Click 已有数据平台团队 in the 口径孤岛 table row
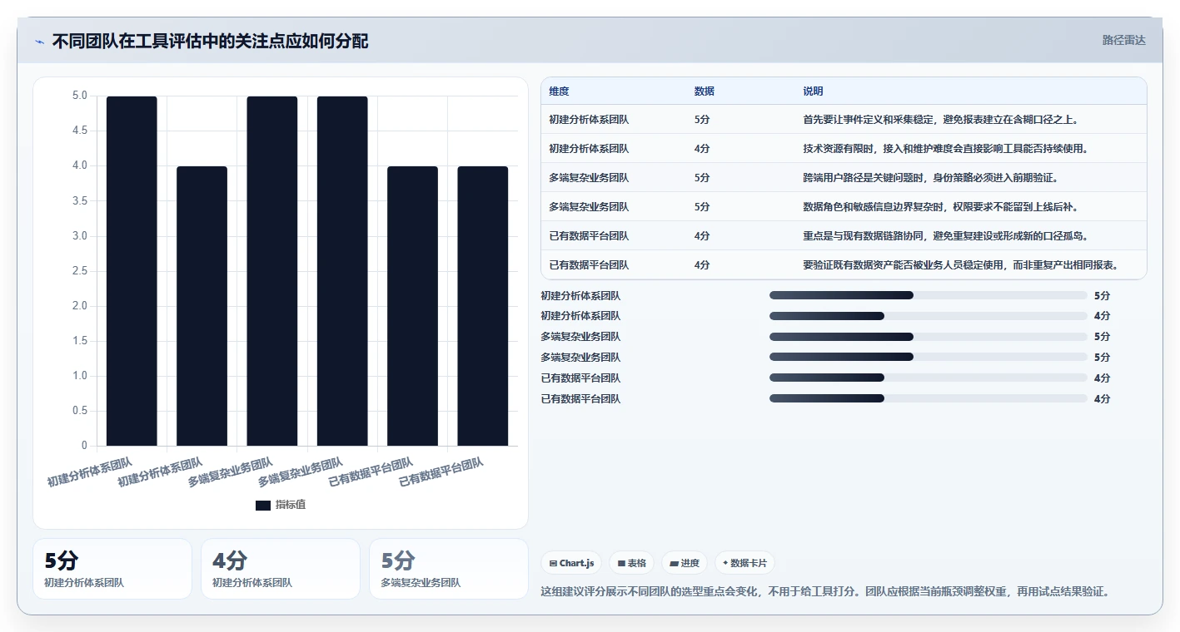Image resolution: width=1180 pixels, height=632 pixels. pyautogui.click(x=589, y=236)
